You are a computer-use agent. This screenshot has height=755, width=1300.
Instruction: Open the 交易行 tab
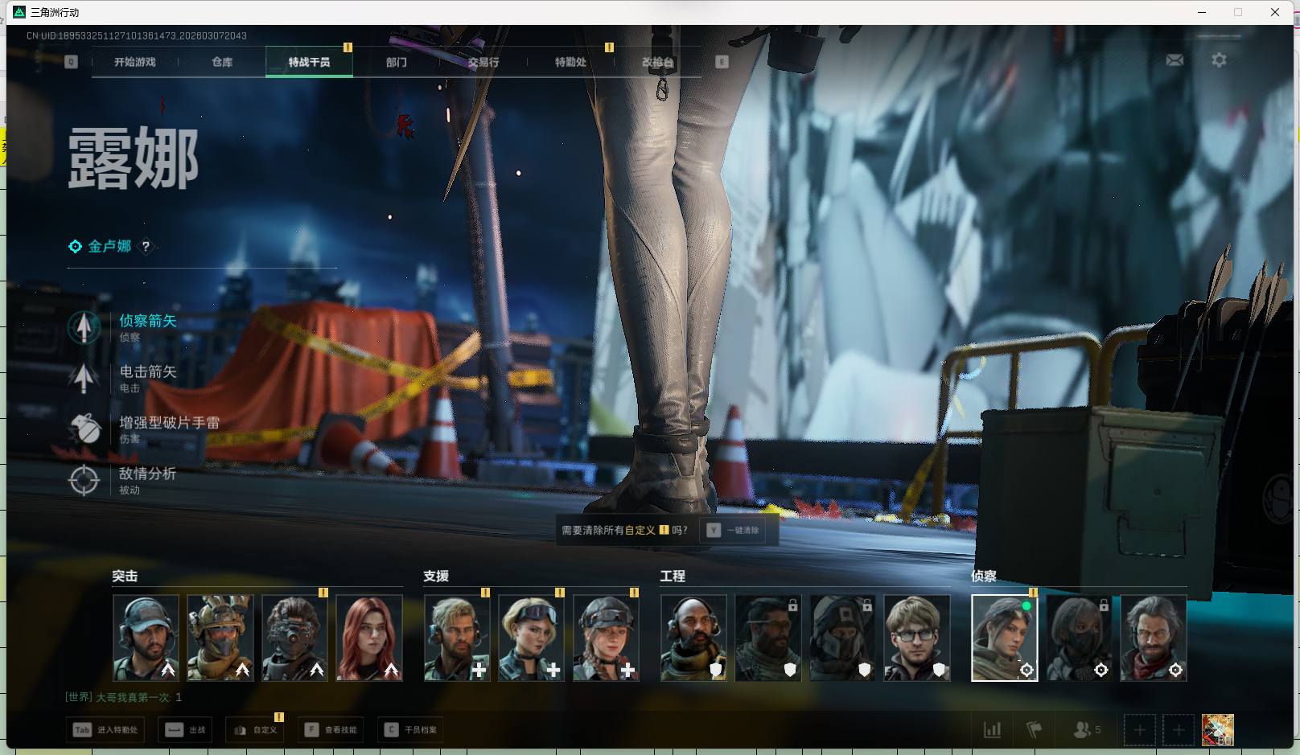[x=483, y=62]
